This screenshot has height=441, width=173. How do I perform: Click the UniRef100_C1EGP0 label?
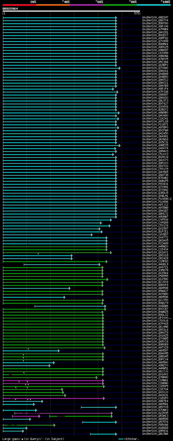pyautogui.click(x=155, y=398)
